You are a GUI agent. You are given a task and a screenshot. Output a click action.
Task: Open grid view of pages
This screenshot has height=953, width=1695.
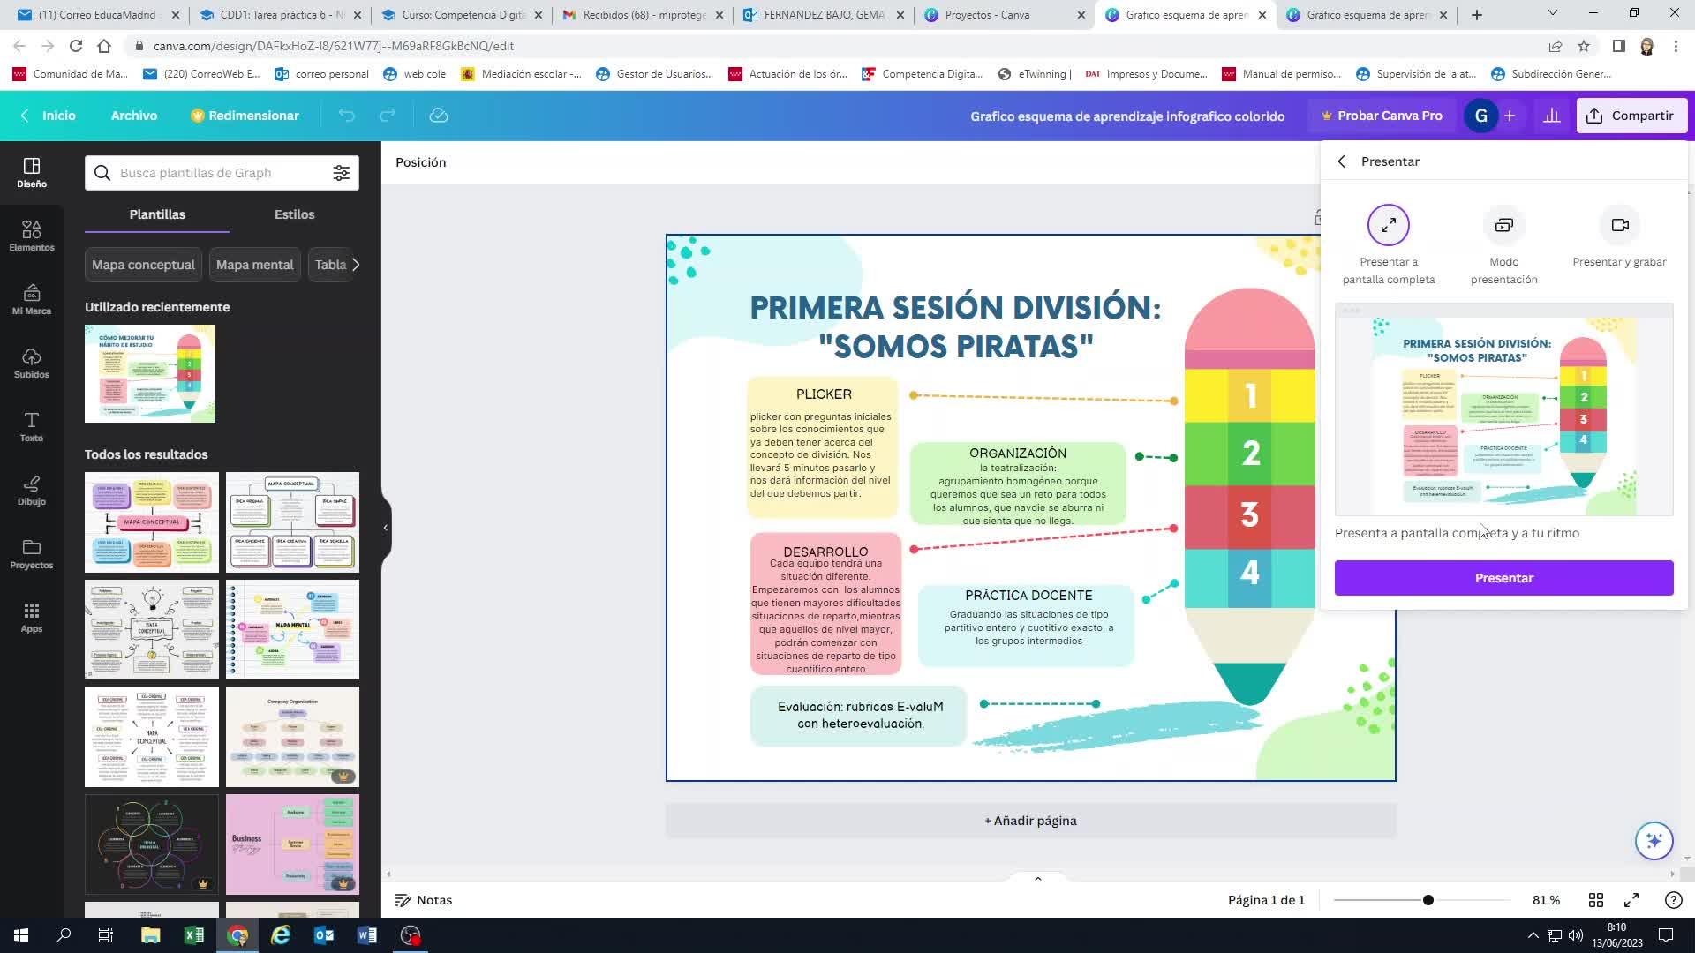point(1595,900)
